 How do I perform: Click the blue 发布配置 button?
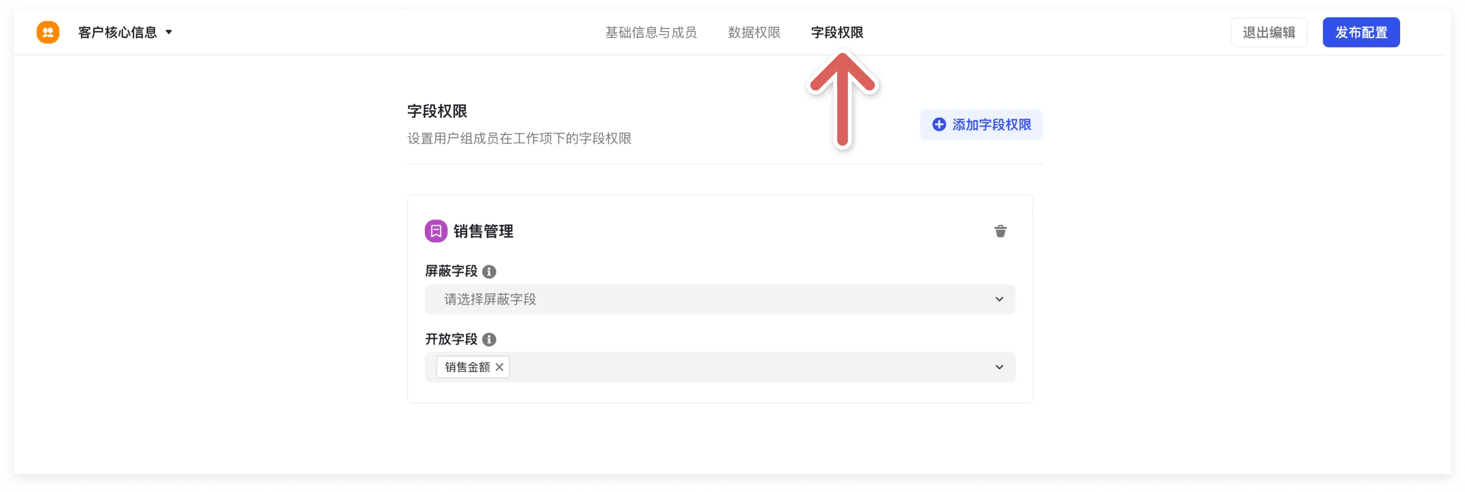click(x=1360, y=32)
